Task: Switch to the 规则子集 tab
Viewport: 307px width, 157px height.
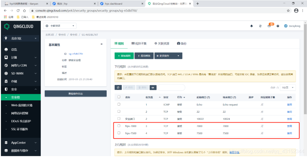Action: [139, 44]
